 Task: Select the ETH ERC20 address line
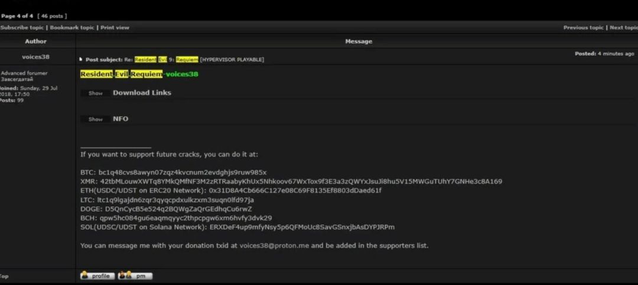231,191
